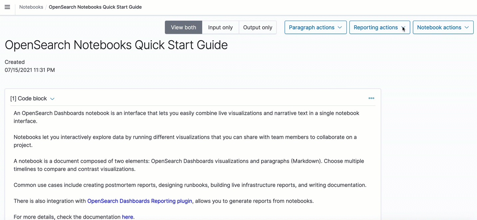Navigate back using the Notebooks breadcrumb
Image resolution: width=477 pixels, height=220 pixels.
pos(31,7)
